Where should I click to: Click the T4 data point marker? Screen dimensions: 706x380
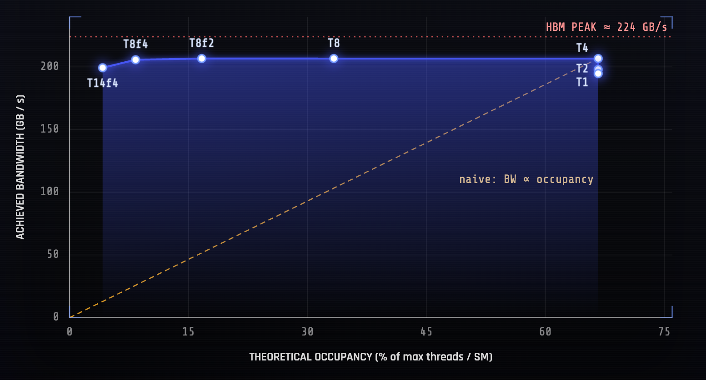click(598, 59)
